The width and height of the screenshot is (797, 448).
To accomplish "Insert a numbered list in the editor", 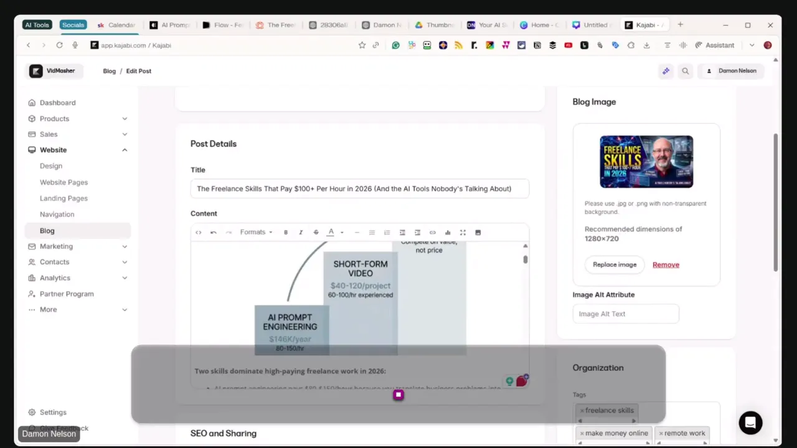I will coord(387,232).
